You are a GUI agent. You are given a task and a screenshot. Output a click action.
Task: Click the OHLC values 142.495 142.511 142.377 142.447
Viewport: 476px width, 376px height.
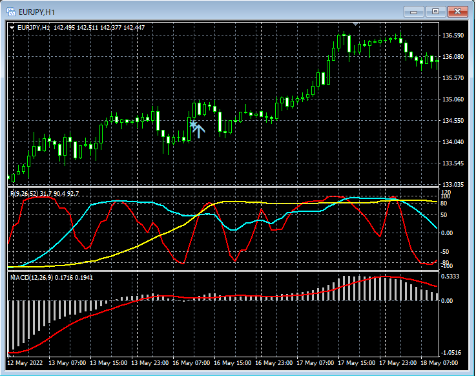[x=99, y=28]
